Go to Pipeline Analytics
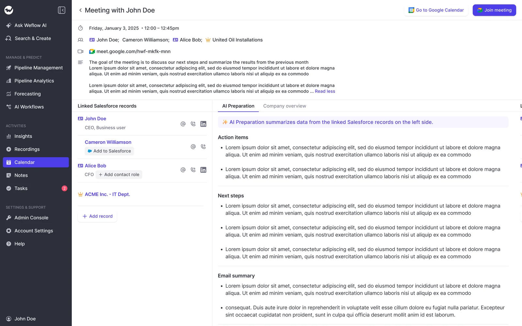522x326 pixels. [36, 81]
